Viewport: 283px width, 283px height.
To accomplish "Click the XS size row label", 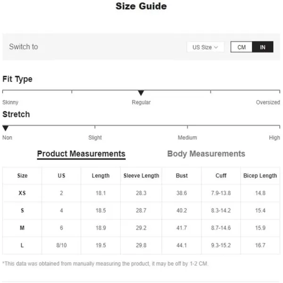I will pos(22,193).
